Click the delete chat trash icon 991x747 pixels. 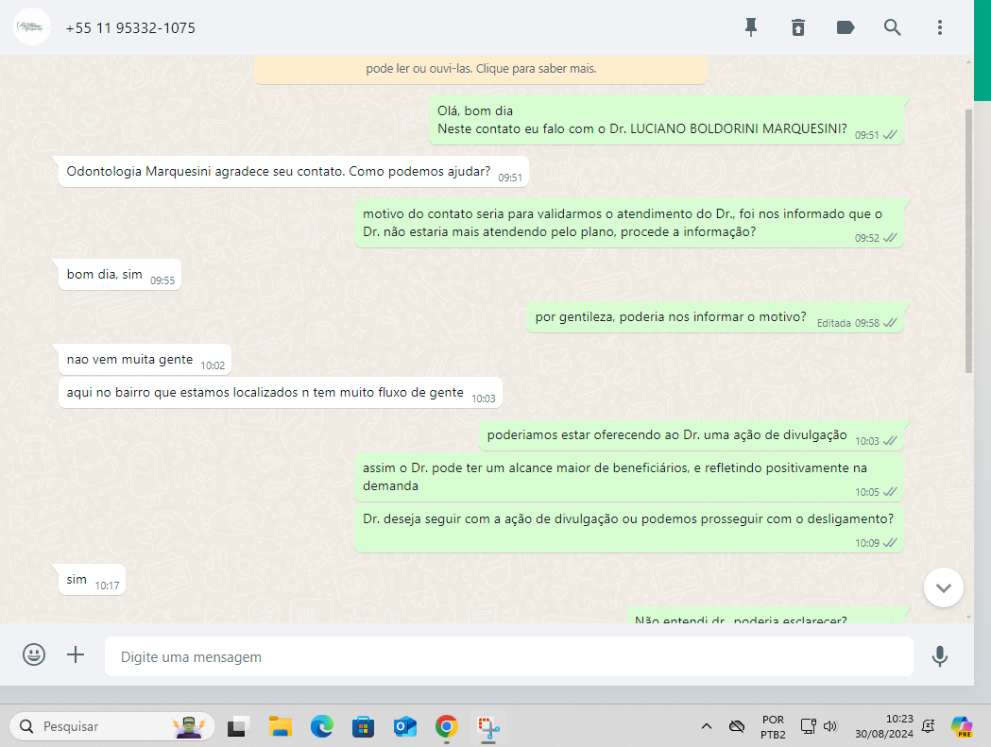click(x=798, y=27)
